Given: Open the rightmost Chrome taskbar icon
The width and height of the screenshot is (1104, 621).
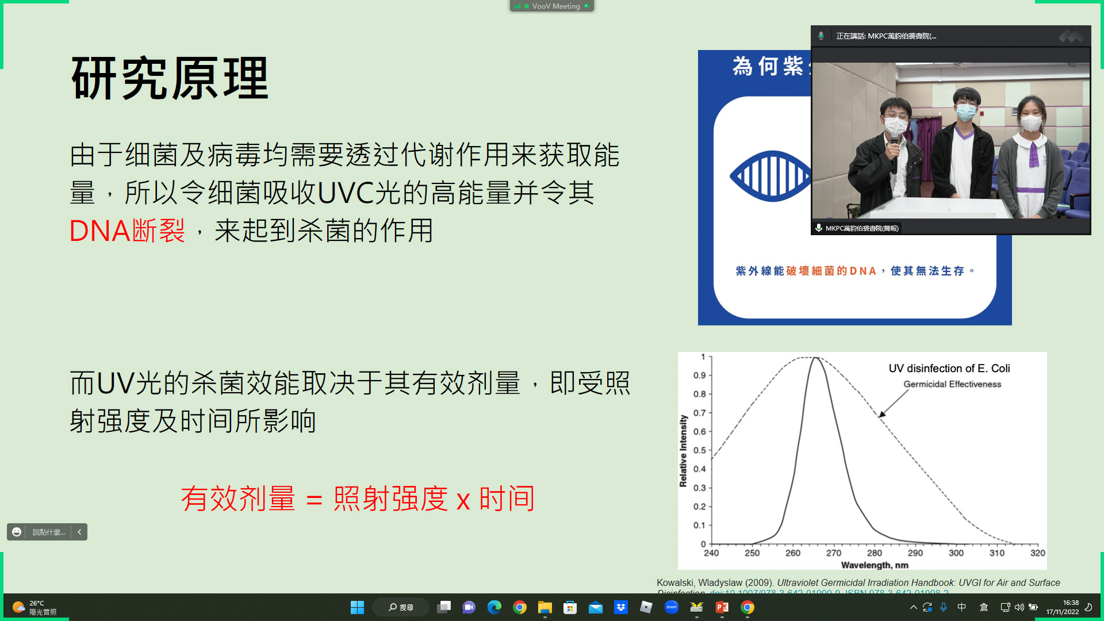Looking at the screenshot, I should (747, 607).
